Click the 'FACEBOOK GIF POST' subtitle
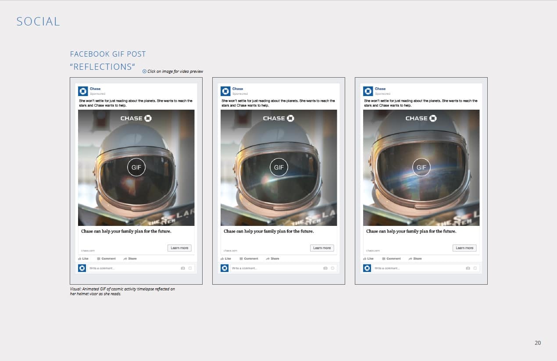The image size is (557, 361). point(108,54)
